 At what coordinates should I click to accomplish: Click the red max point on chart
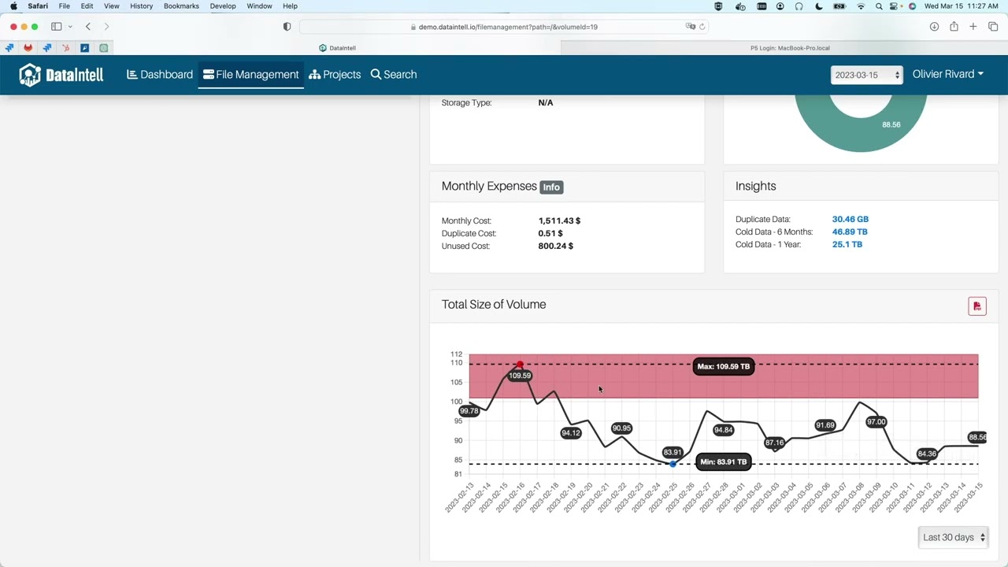tap(520, 365)
